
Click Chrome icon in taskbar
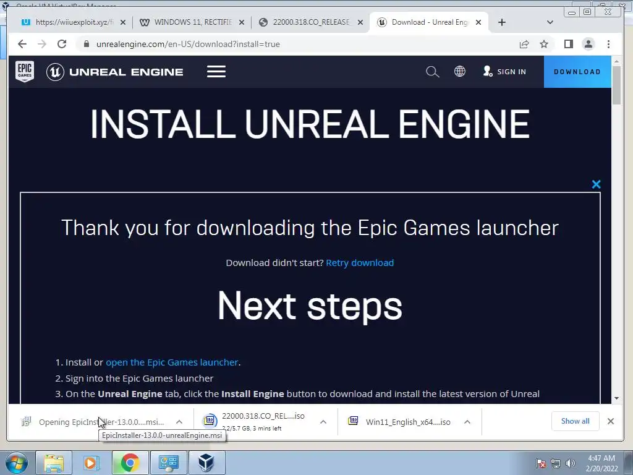click(x=130, y=463)
